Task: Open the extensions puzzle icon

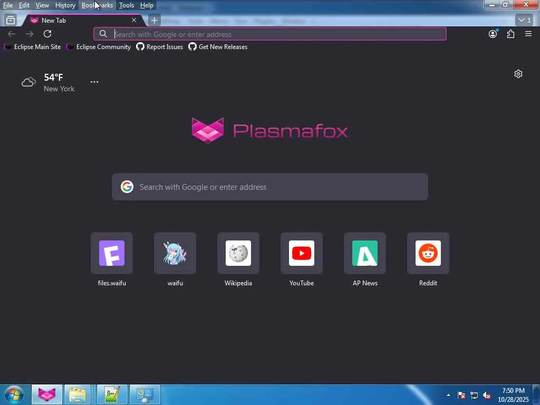Action: tap(510, 34)
